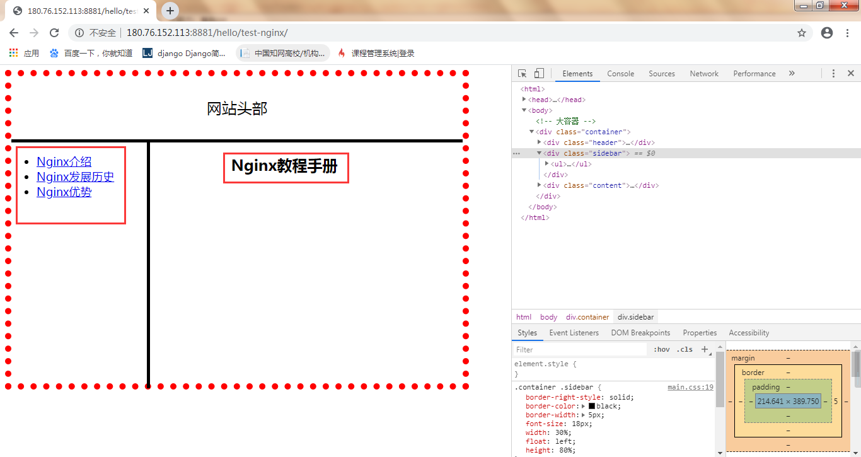
Task: Click the not-secure site info icon
Action: (x=79, y=33)
